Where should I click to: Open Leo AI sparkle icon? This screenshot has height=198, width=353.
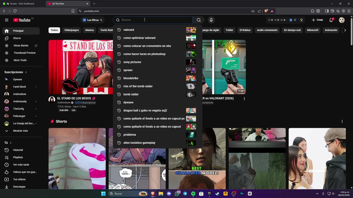(x=338, y=11)
